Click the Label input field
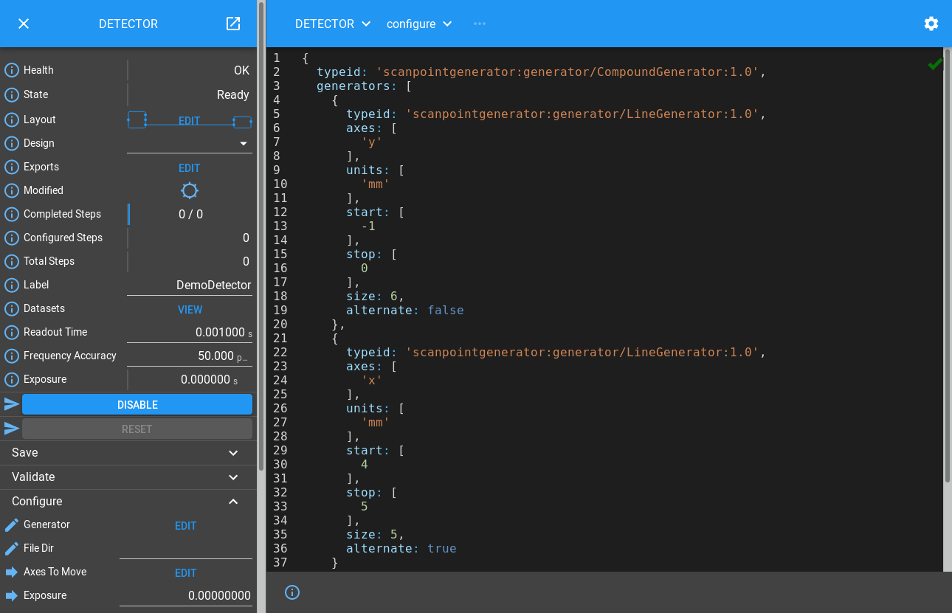This screenshot has width=952, height=613. tap(190, 285)
